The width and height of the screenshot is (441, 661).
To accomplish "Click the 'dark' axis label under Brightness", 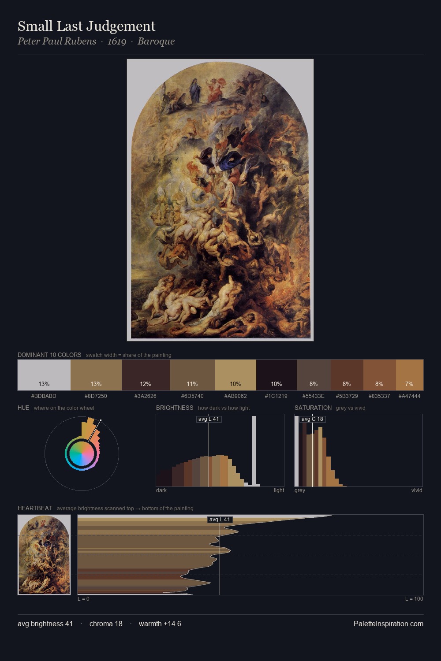I will [x=161, y=490].
